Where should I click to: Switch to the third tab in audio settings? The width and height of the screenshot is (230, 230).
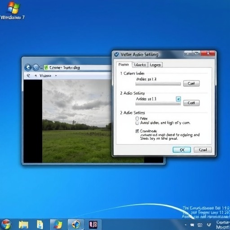(155, 65)
